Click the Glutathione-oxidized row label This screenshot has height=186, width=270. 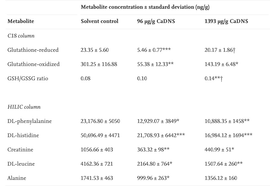click(x=34, y=64)
